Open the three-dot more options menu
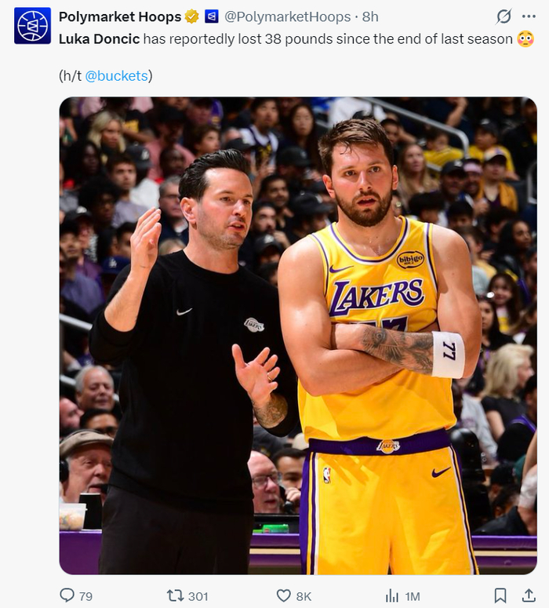549x608 pixels. (x=529, y=16)
